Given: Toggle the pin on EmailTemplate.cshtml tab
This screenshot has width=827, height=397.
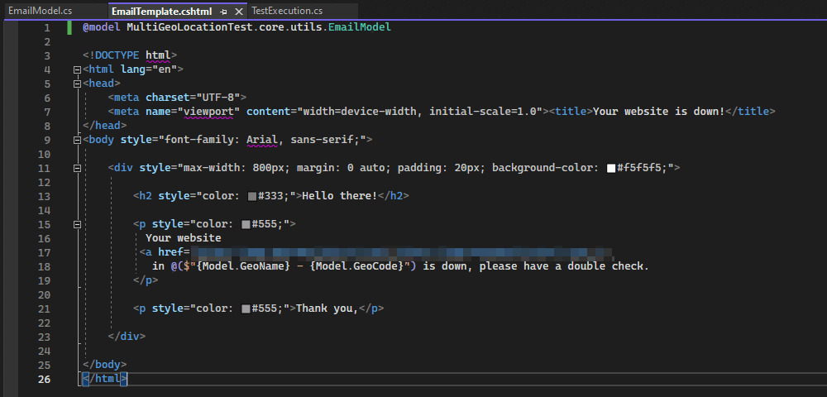Looking at the screenshot, I should [224, 12].
